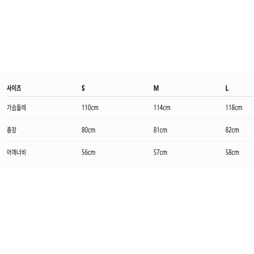Screen dimensions: 254x254
Task: Click the 58cm shoulder width value
Action: [x=232, y=152]
